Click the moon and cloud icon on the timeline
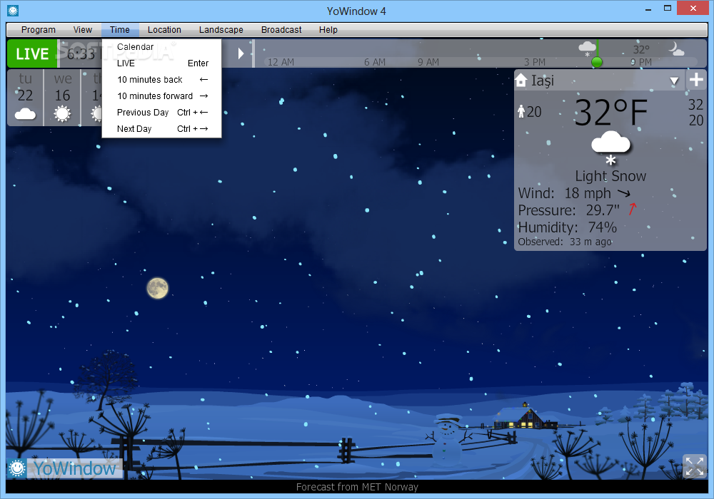This screenshot has width=714, height=499. tap(675, 48)
